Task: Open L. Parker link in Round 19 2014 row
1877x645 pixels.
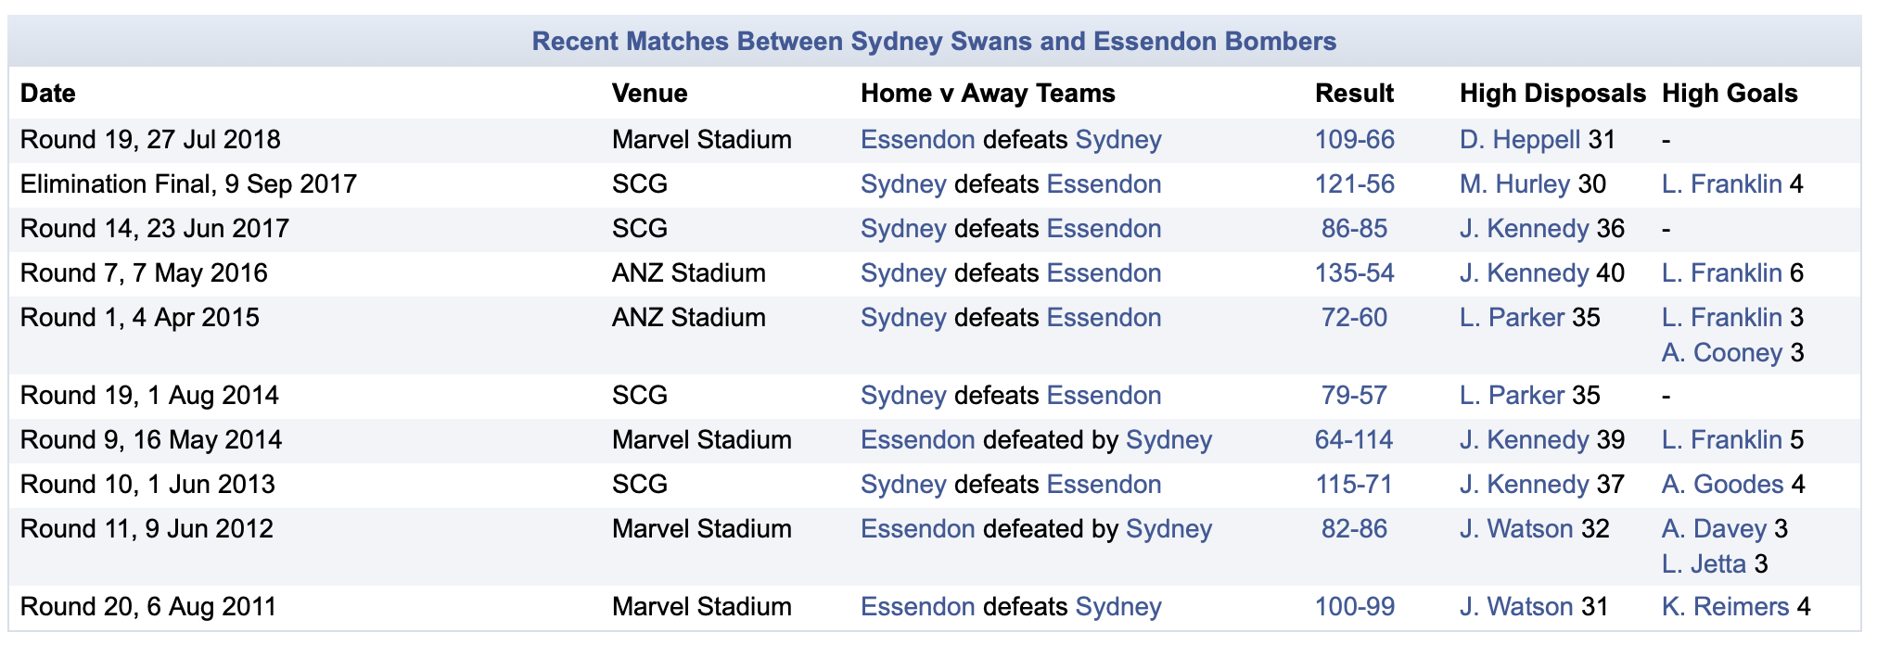Action: click(x=1513, y=396)
